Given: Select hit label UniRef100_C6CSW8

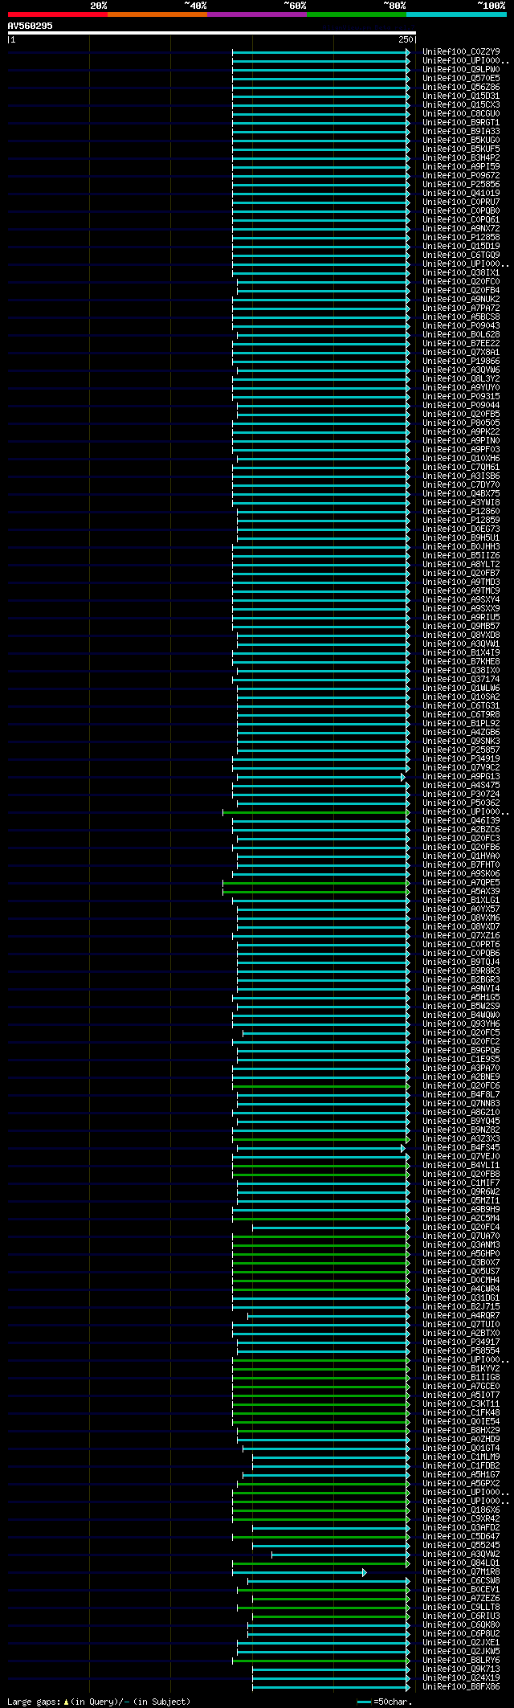Looking at the screenshot, I should pos(461,1580).
